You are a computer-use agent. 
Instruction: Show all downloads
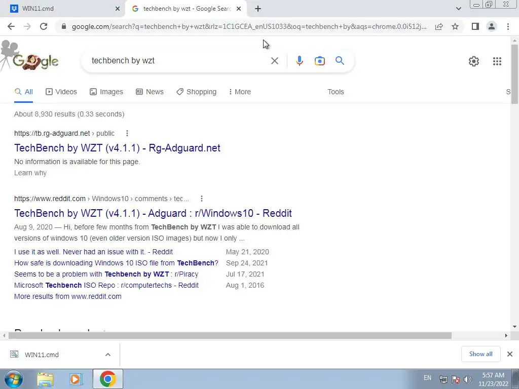480,354
